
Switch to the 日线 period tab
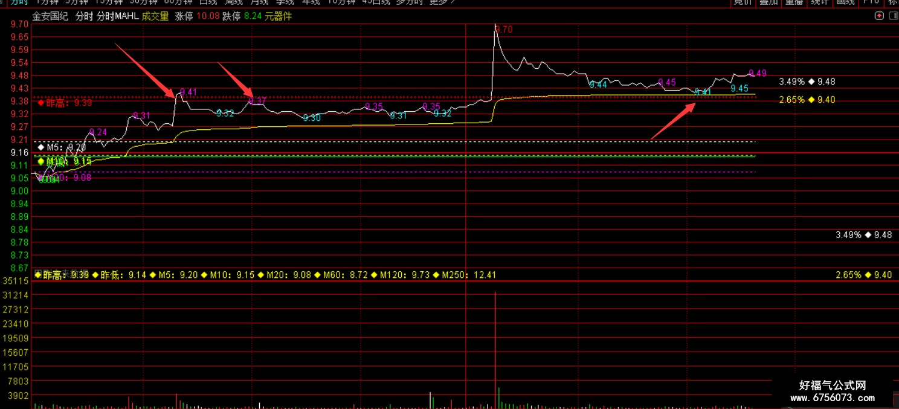point(208,2)
